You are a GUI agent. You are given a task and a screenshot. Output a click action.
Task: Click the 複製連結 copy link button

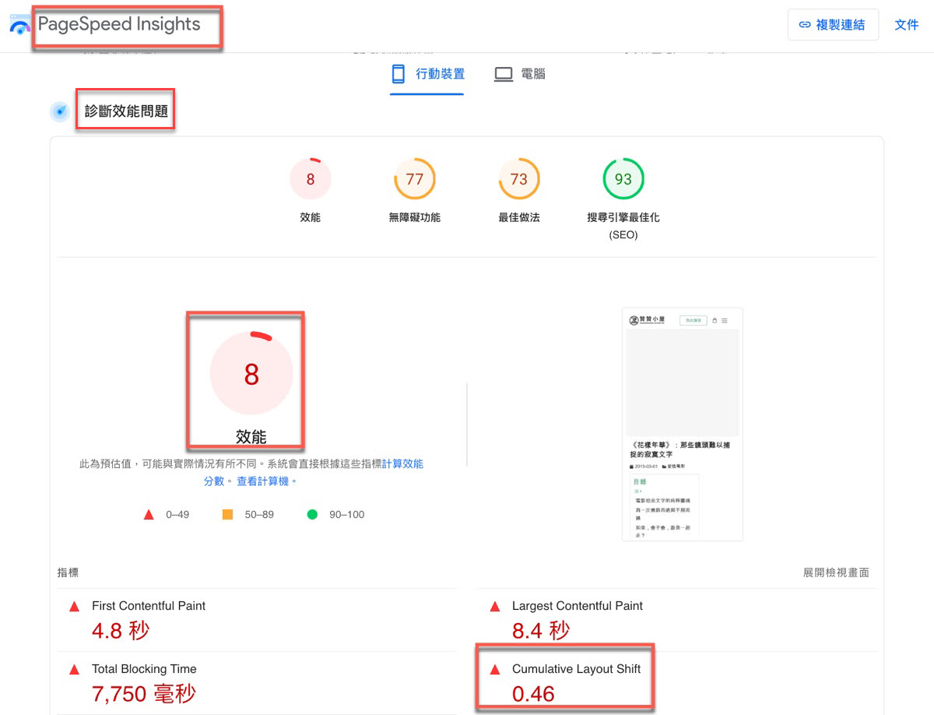[833, 25]
